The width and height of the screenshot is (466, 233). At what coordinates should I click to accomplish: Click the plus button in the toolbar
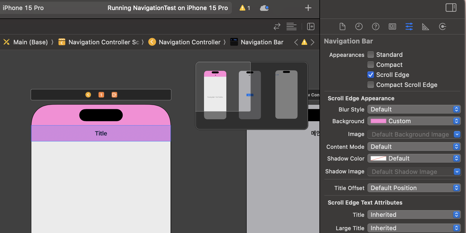tap(308, 8)
